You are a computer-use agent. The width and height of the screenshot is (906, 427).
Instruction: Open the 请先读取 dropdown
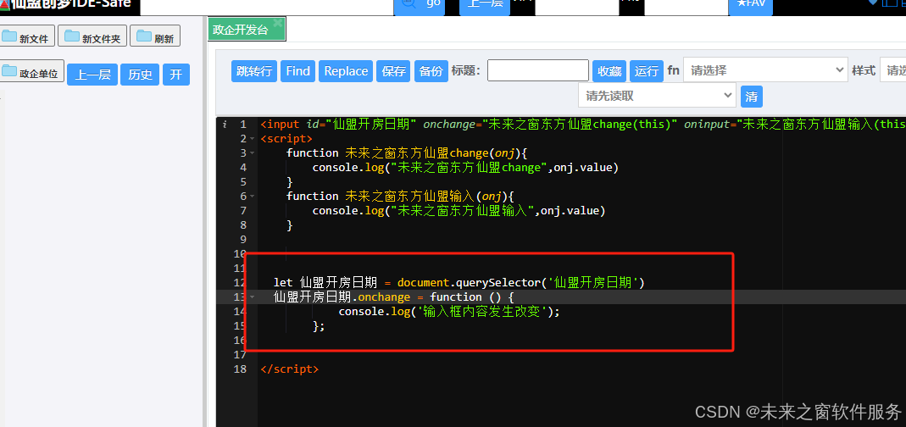pyautogui.click(x=657, y=96)
